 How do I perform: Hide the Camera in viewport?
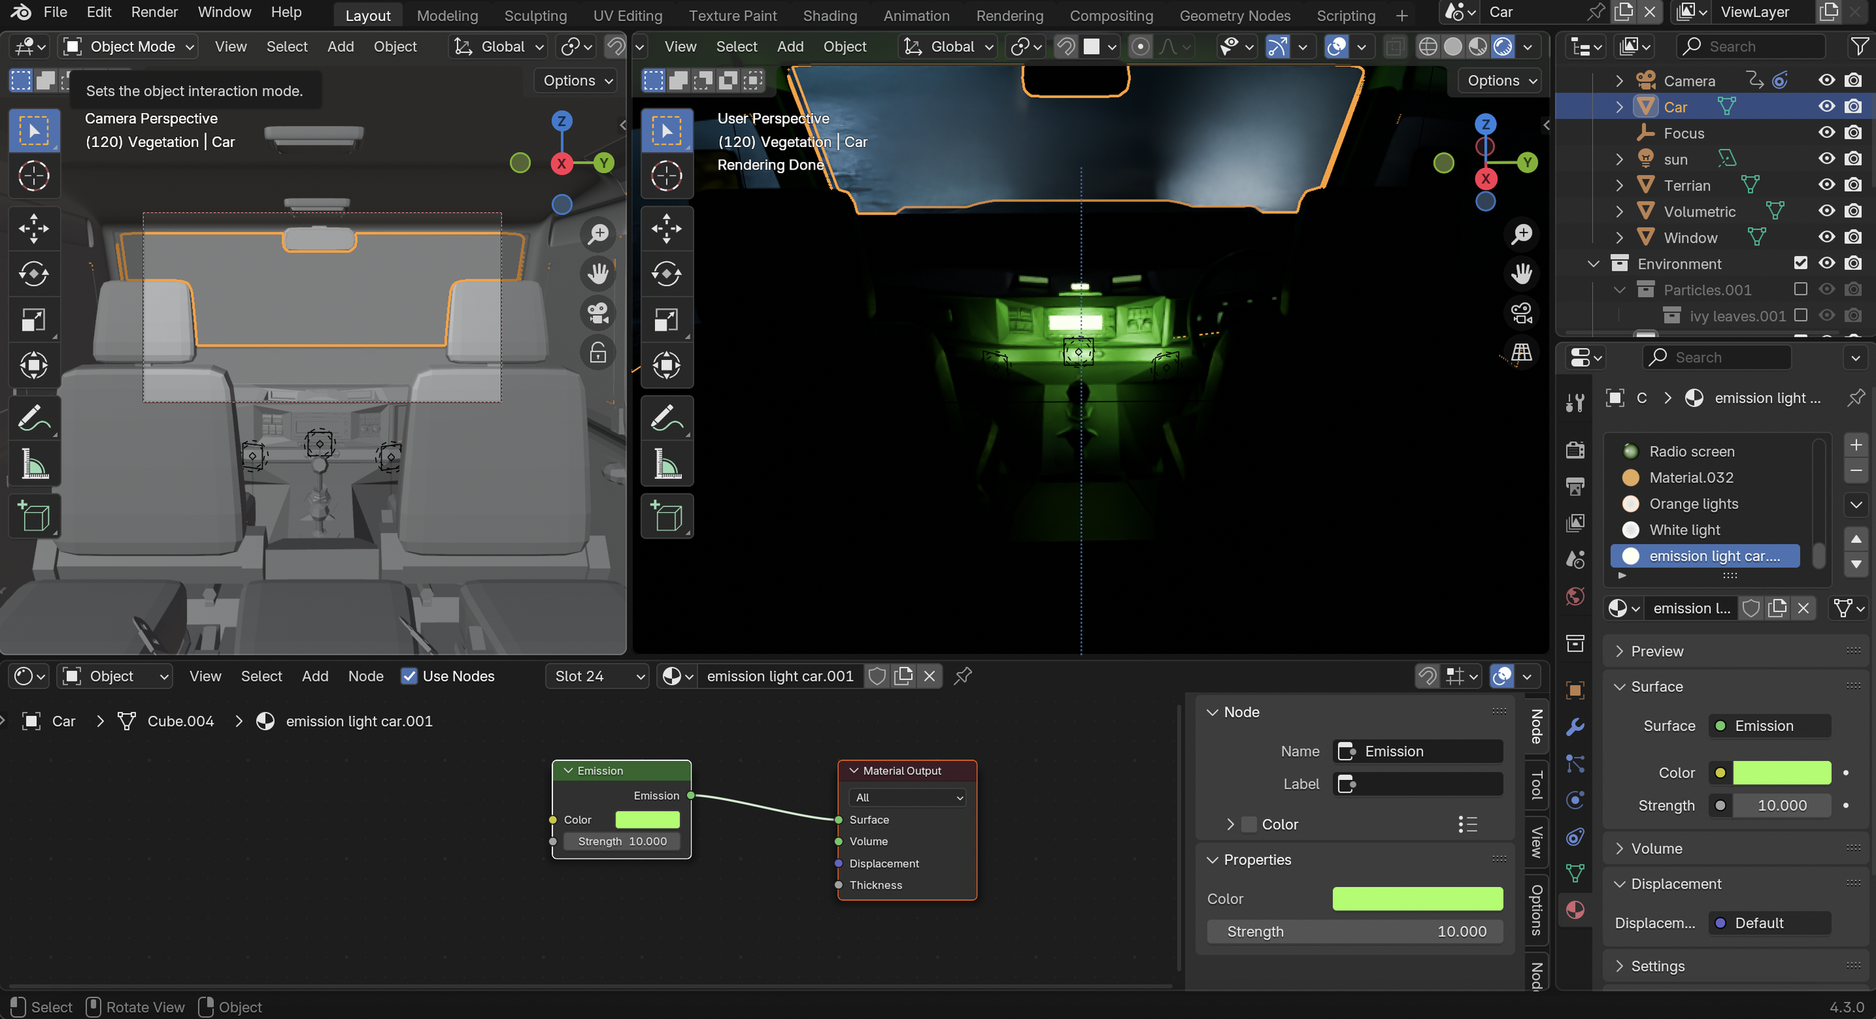(1826, 80)
